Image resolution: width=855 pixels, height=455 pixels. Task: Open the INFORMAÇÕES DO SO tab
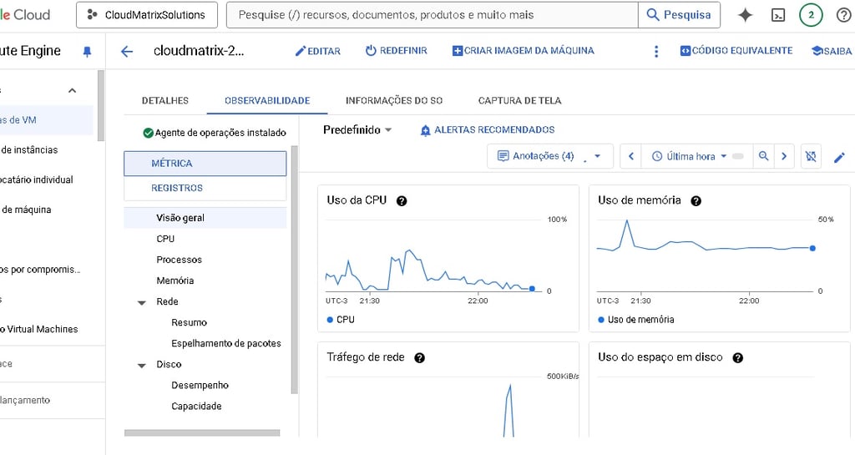pos(394,101)
